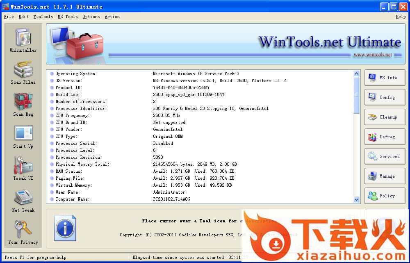Viewport: 410px width, 263px height.
Task: Select the User Name row
Action: [x=200, y=192]
